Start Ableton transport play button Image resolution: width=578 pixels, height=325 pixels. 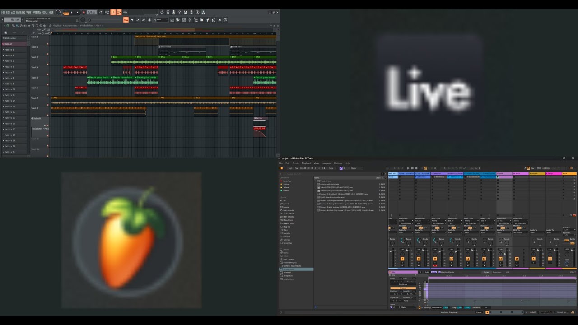[408, 168]
